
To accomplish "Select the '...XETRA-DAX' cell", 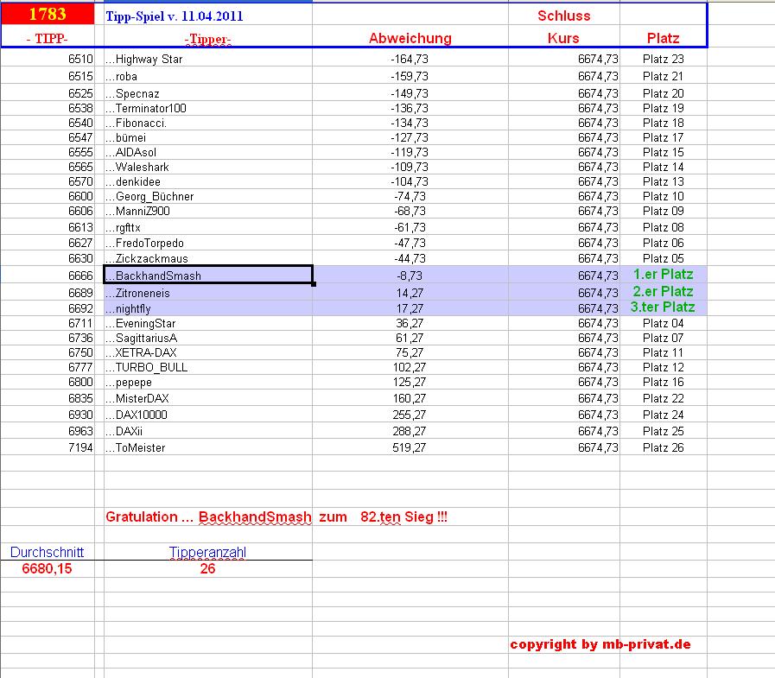I will click(208, 353).
